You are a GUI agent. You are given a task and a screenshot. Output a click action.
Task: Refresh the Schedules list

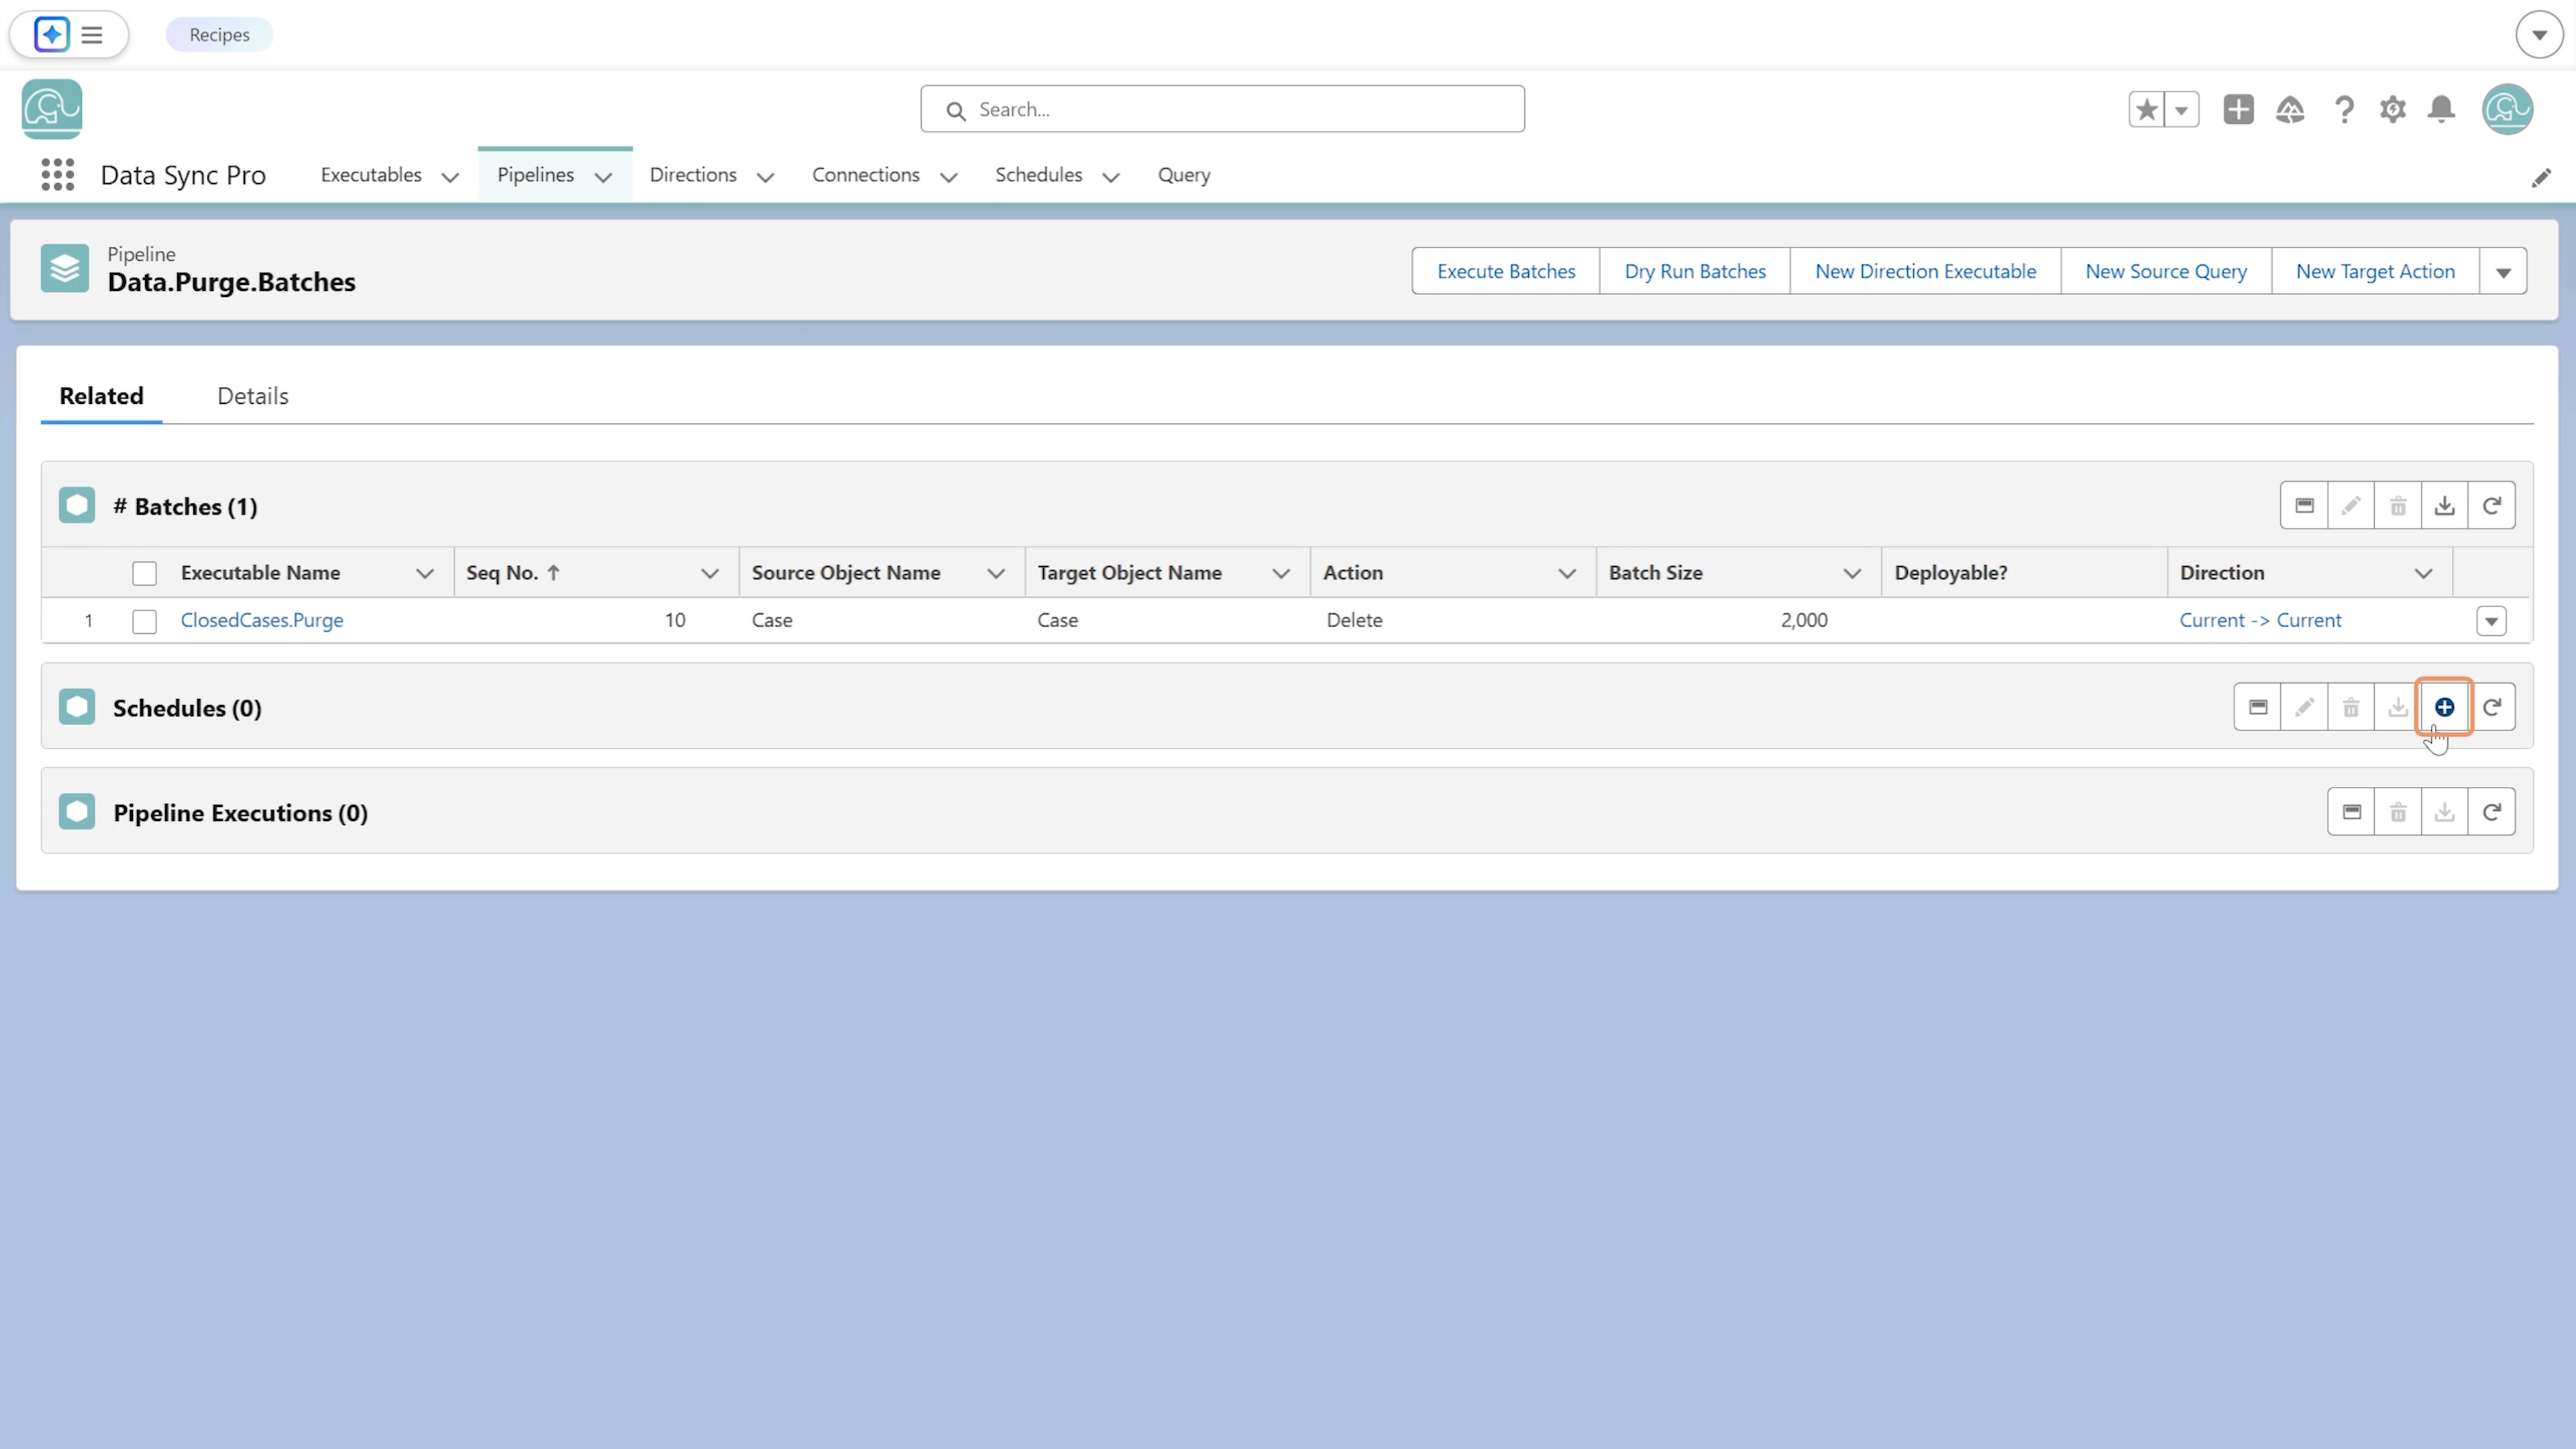2492,708
